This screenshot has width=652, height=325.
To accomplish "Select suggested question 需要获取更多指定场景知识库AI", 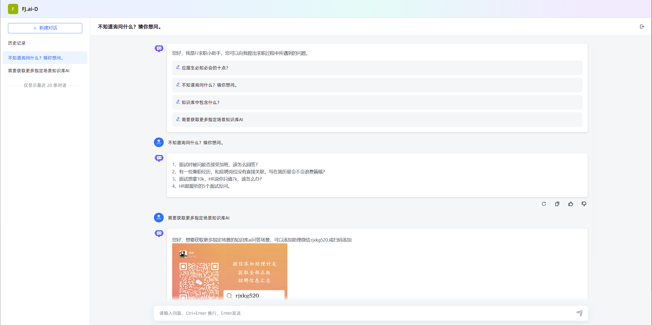I will [x=377, y=120].
